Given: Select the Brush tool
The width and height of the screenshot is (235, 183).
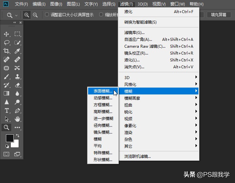Looking at the screenshot, I should (x=7, y=77).
